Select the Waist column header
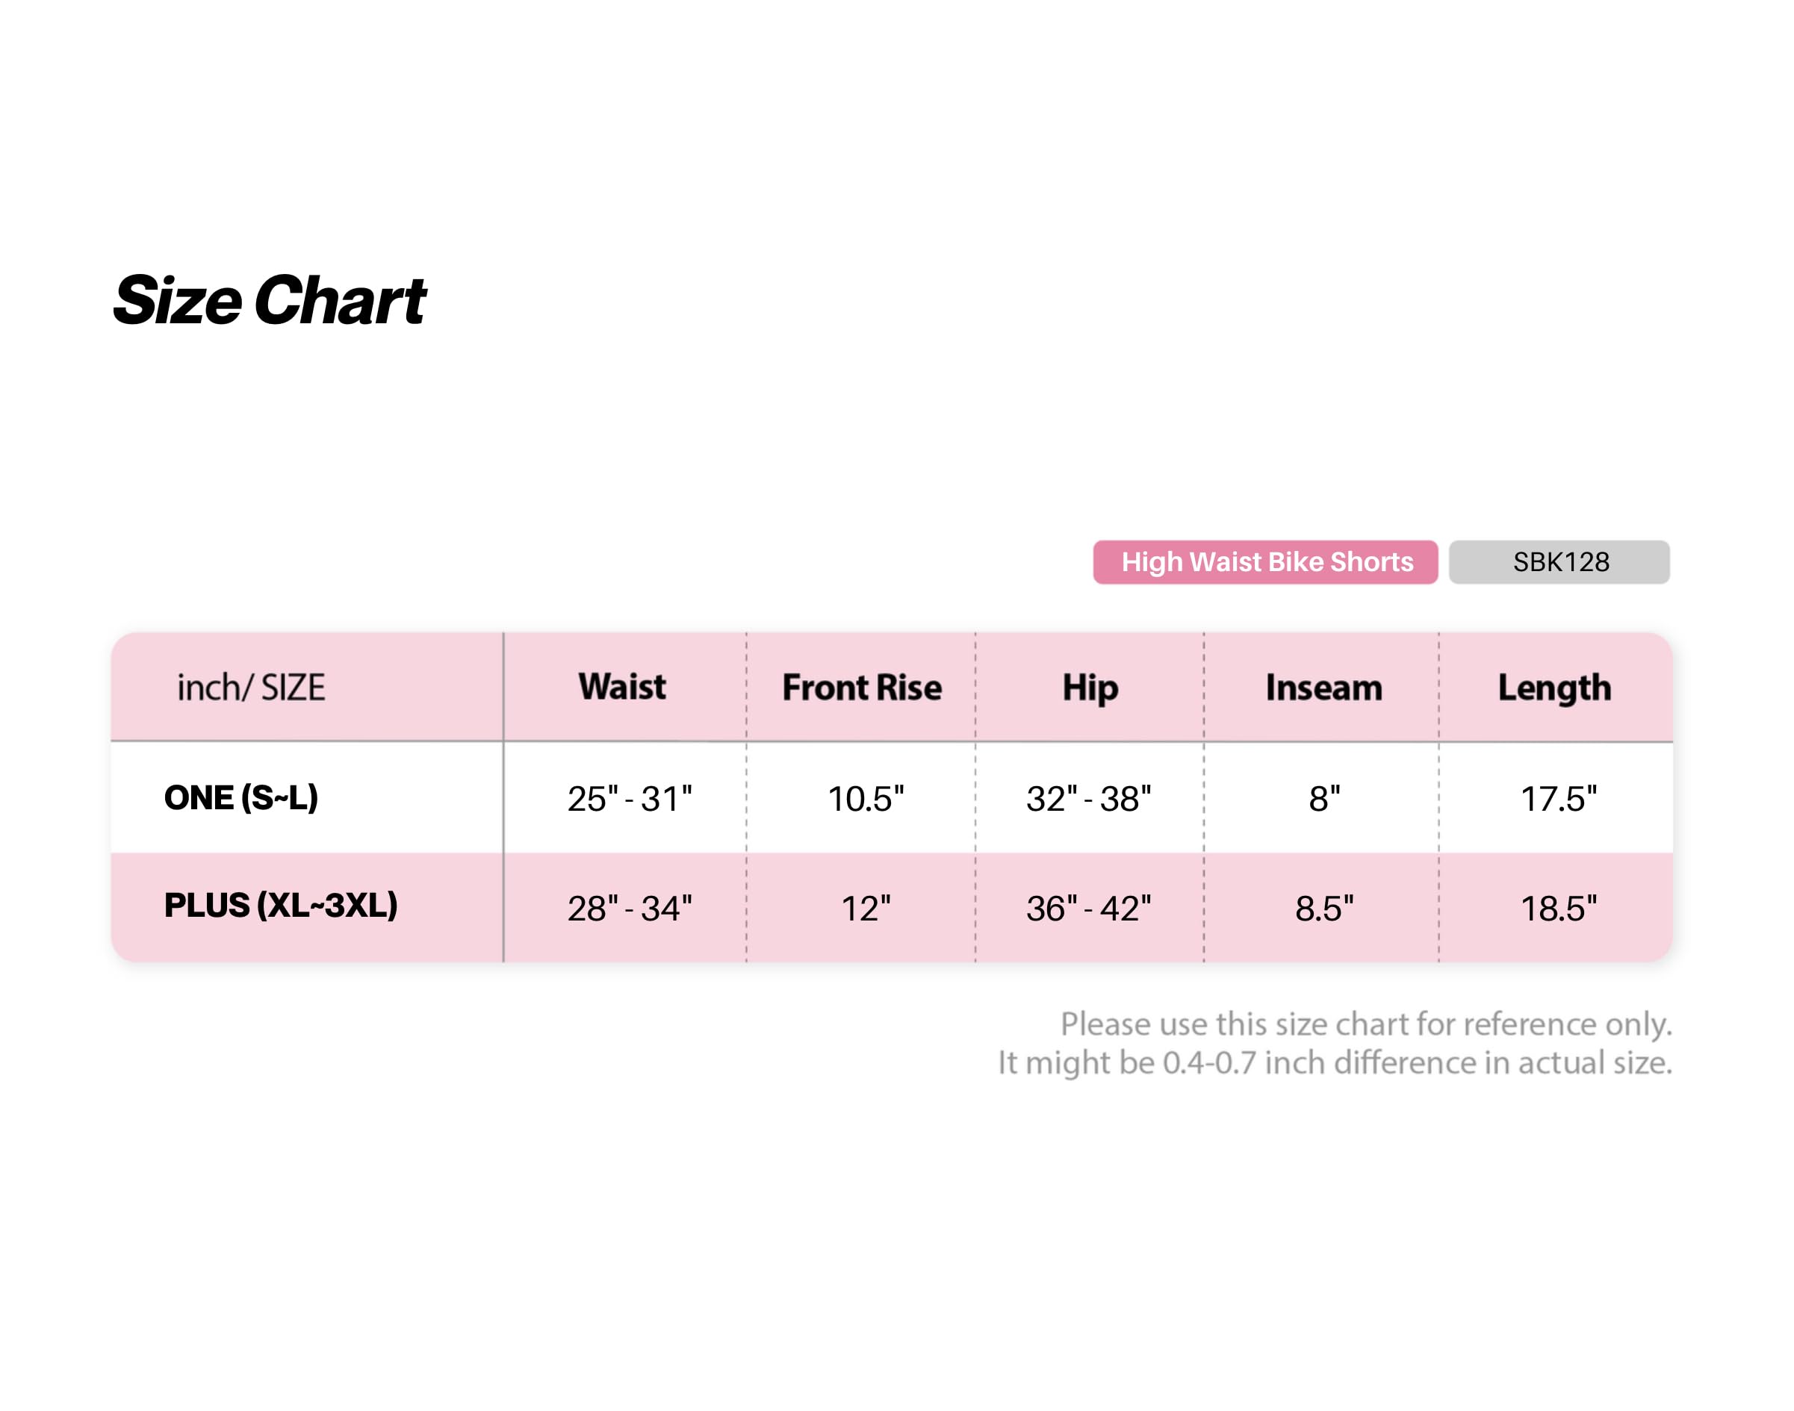 click(621, 687)
